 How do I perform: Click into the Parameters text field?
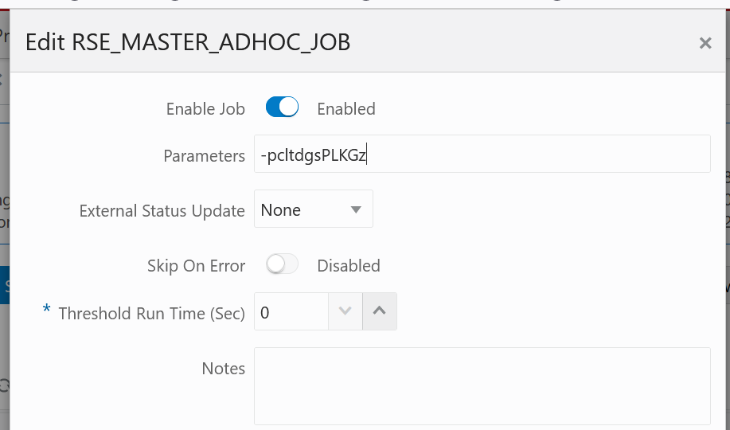[x=482, y=154]
